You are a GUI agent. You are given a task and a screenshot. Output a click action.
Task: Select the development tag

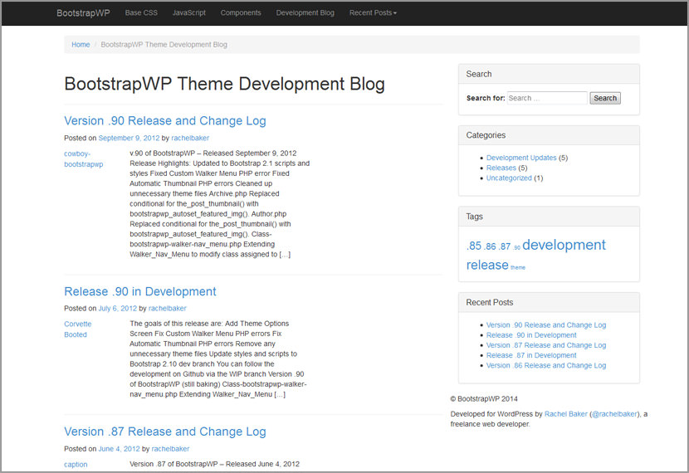[x=564, y=245]
